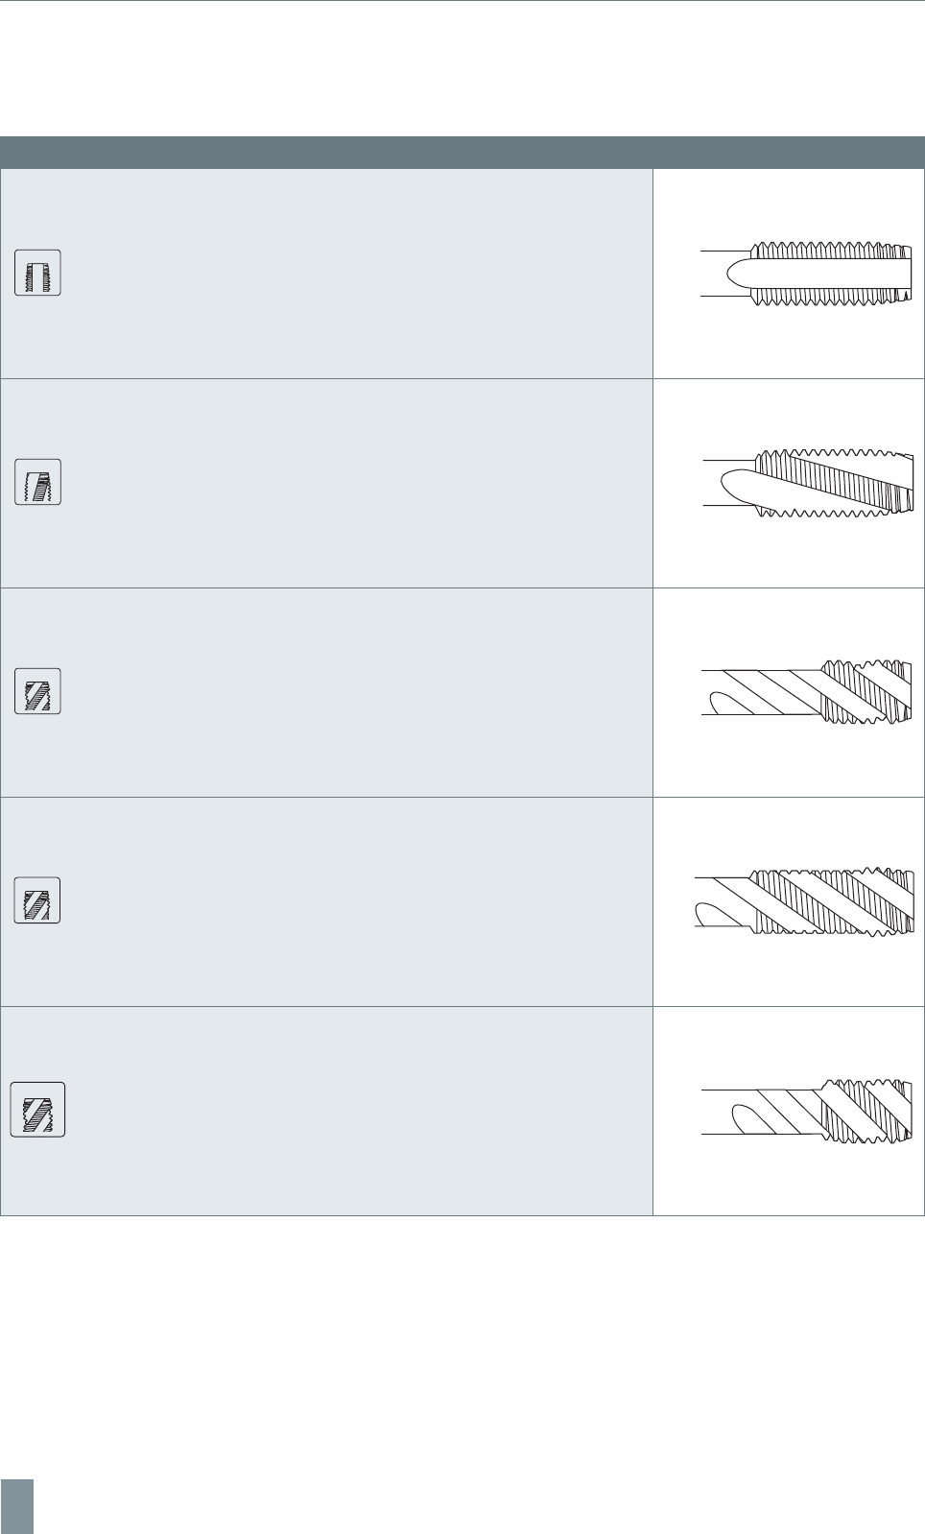Viewport: 925px width, 1534px height.
Task: Click the rounded flute end on straight flute drawing
Action: (741, 274)
